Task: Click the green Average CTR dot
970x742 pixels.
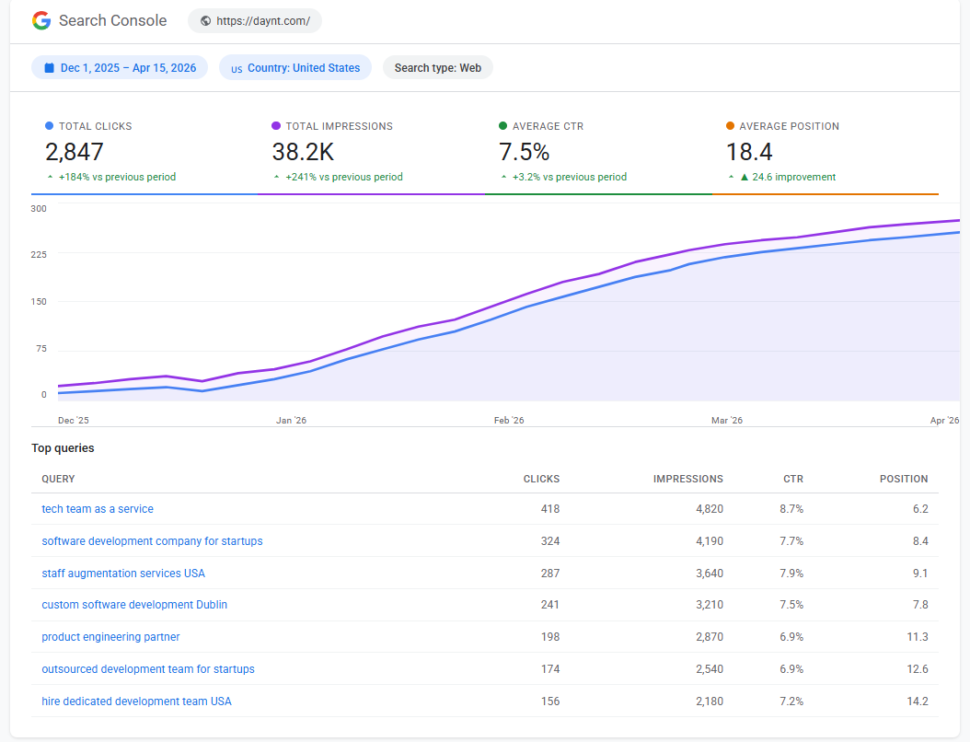Action: [502, 125]
